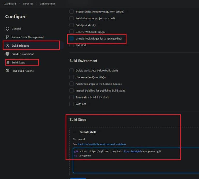Screen dimensions: 199x179
Task: Check Delete workspace before build starts
Action: point(72,70)
